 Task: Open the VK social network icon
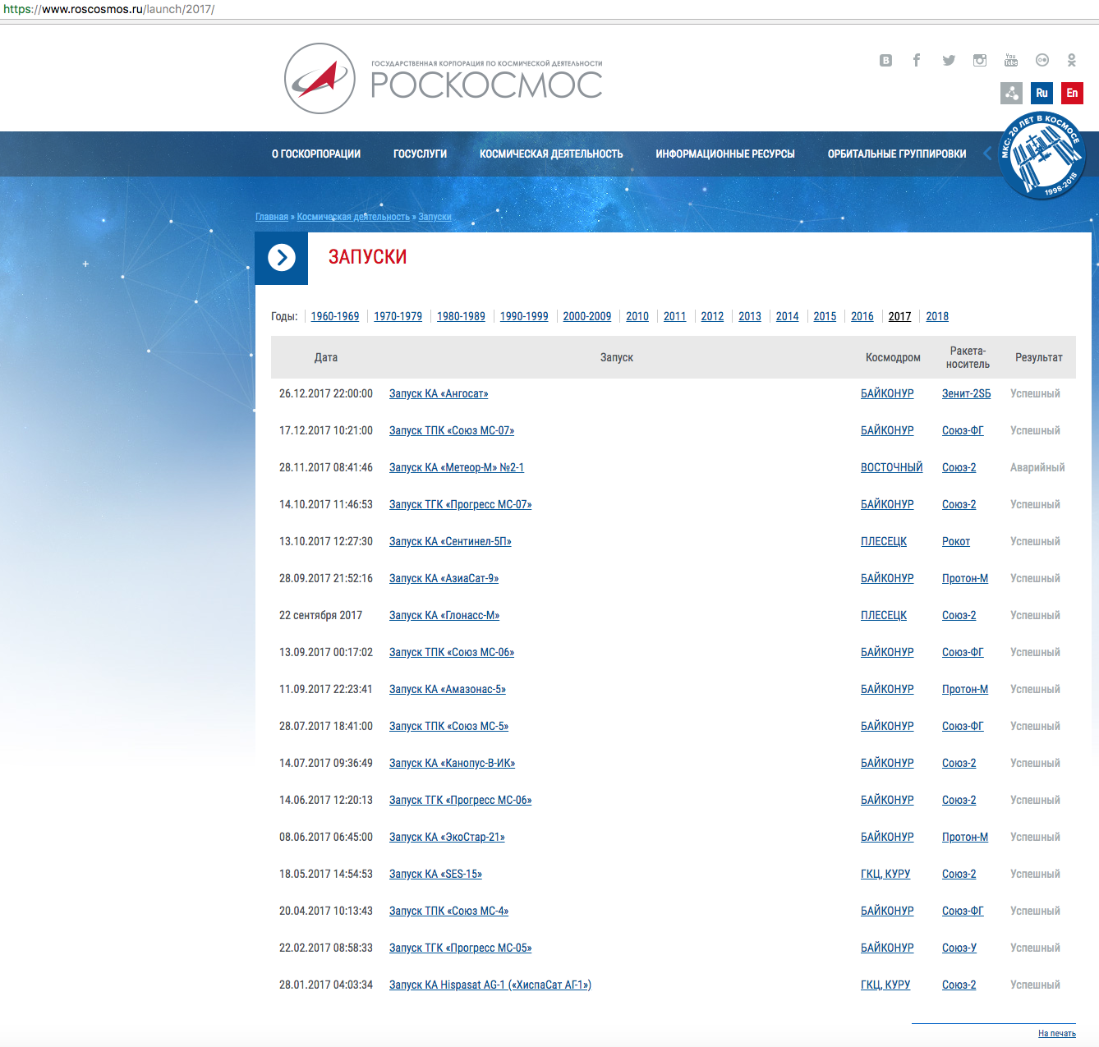pos(885,60)
